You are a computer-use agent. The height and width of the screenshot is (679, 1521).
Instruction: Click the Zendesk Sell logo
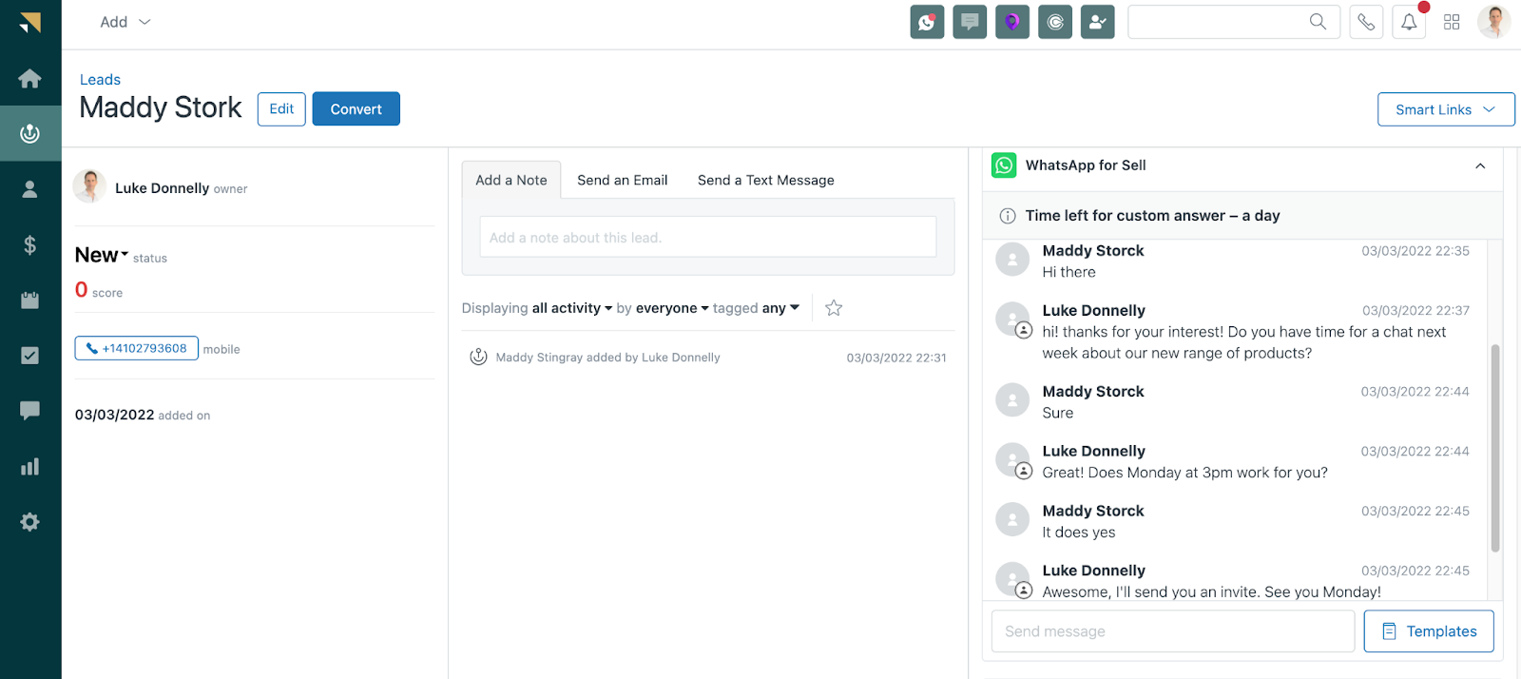(x=30, y=23)
